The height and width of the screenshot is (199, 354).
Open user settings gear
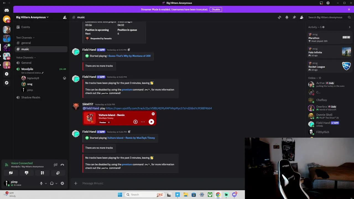62,183
